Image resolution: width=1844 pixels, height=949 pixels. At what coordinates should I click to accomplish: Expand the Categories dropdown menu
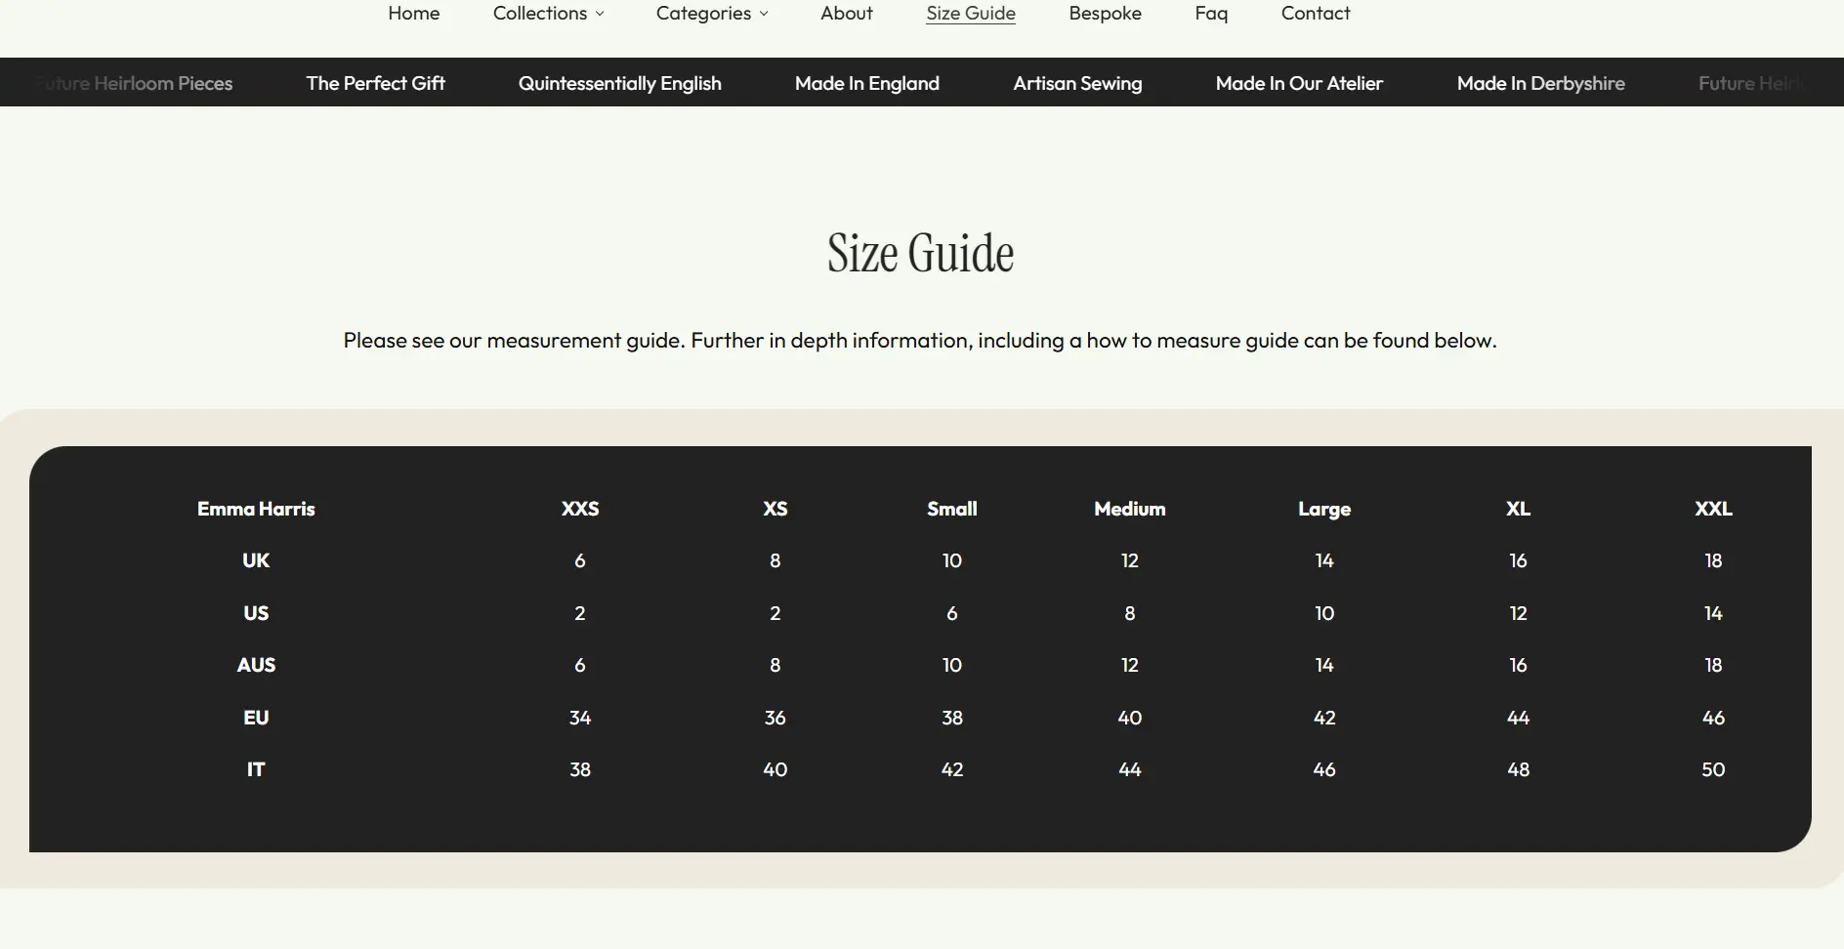[712, 14]
